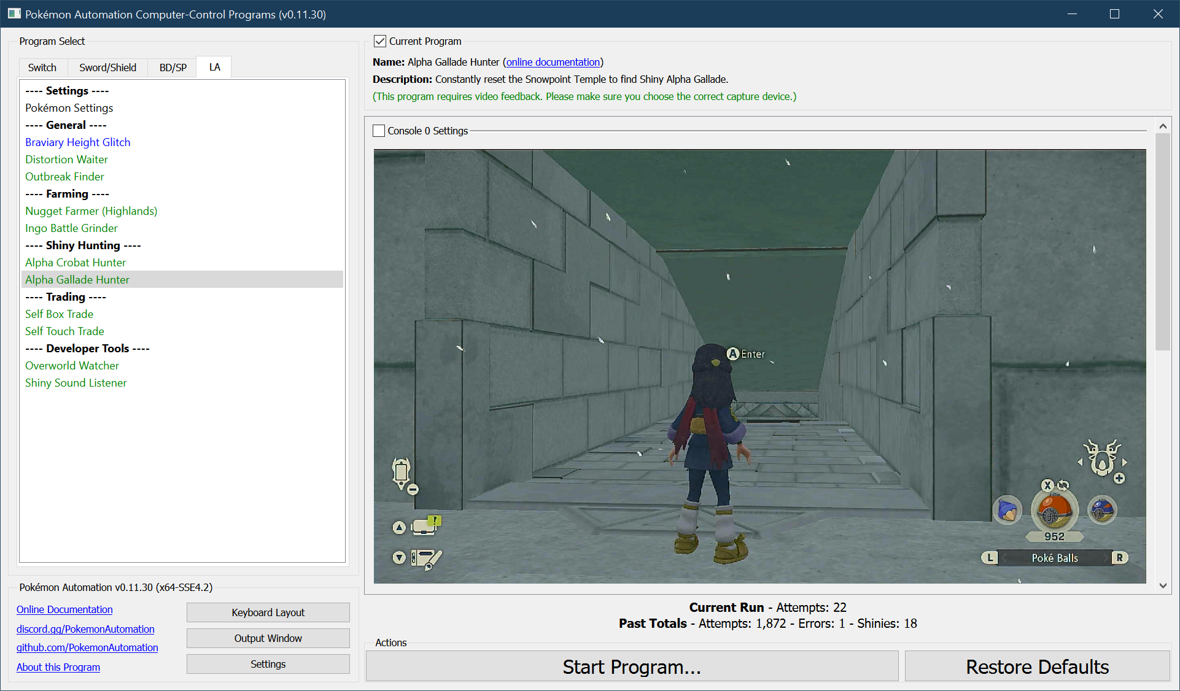The height and width of the screenshot is (691, 1180).
Task: Select Alpha Crobat Hunter in program list
Action: point(76,262)
